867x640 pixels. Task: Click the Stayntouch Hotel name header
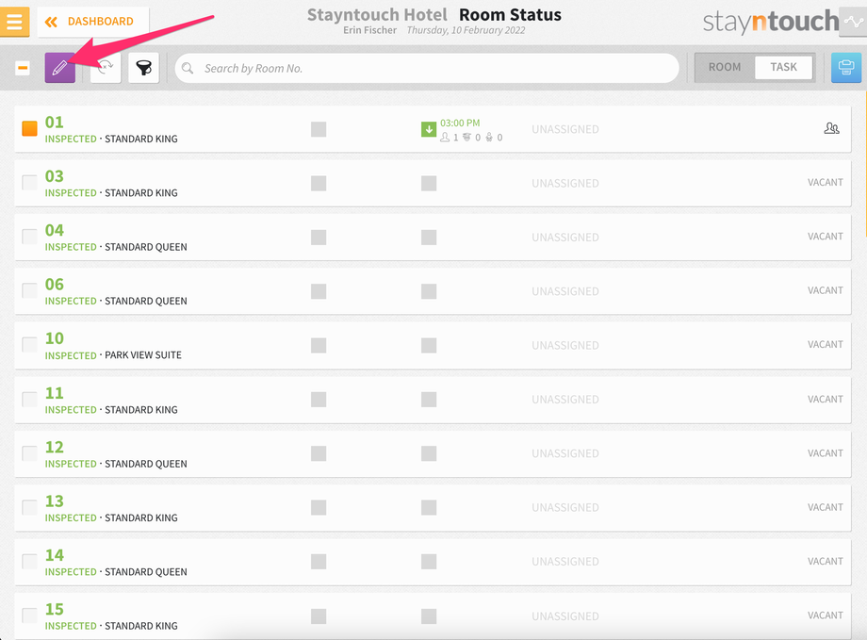point(377,15)
